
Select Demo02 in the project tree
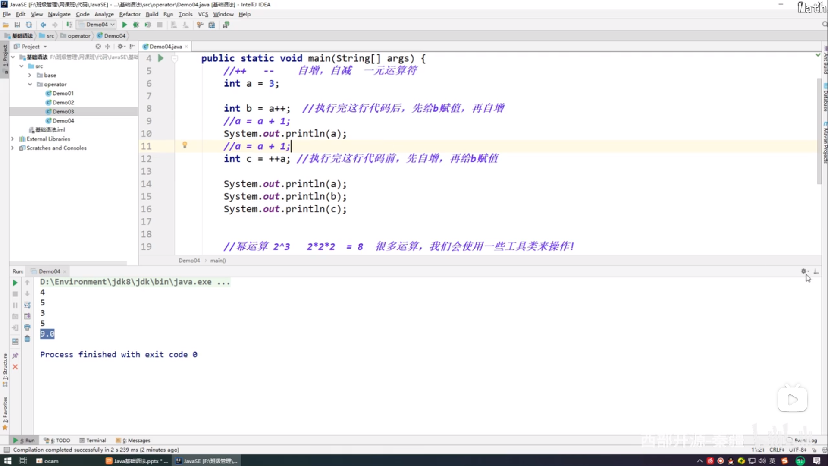pos(63,102)
